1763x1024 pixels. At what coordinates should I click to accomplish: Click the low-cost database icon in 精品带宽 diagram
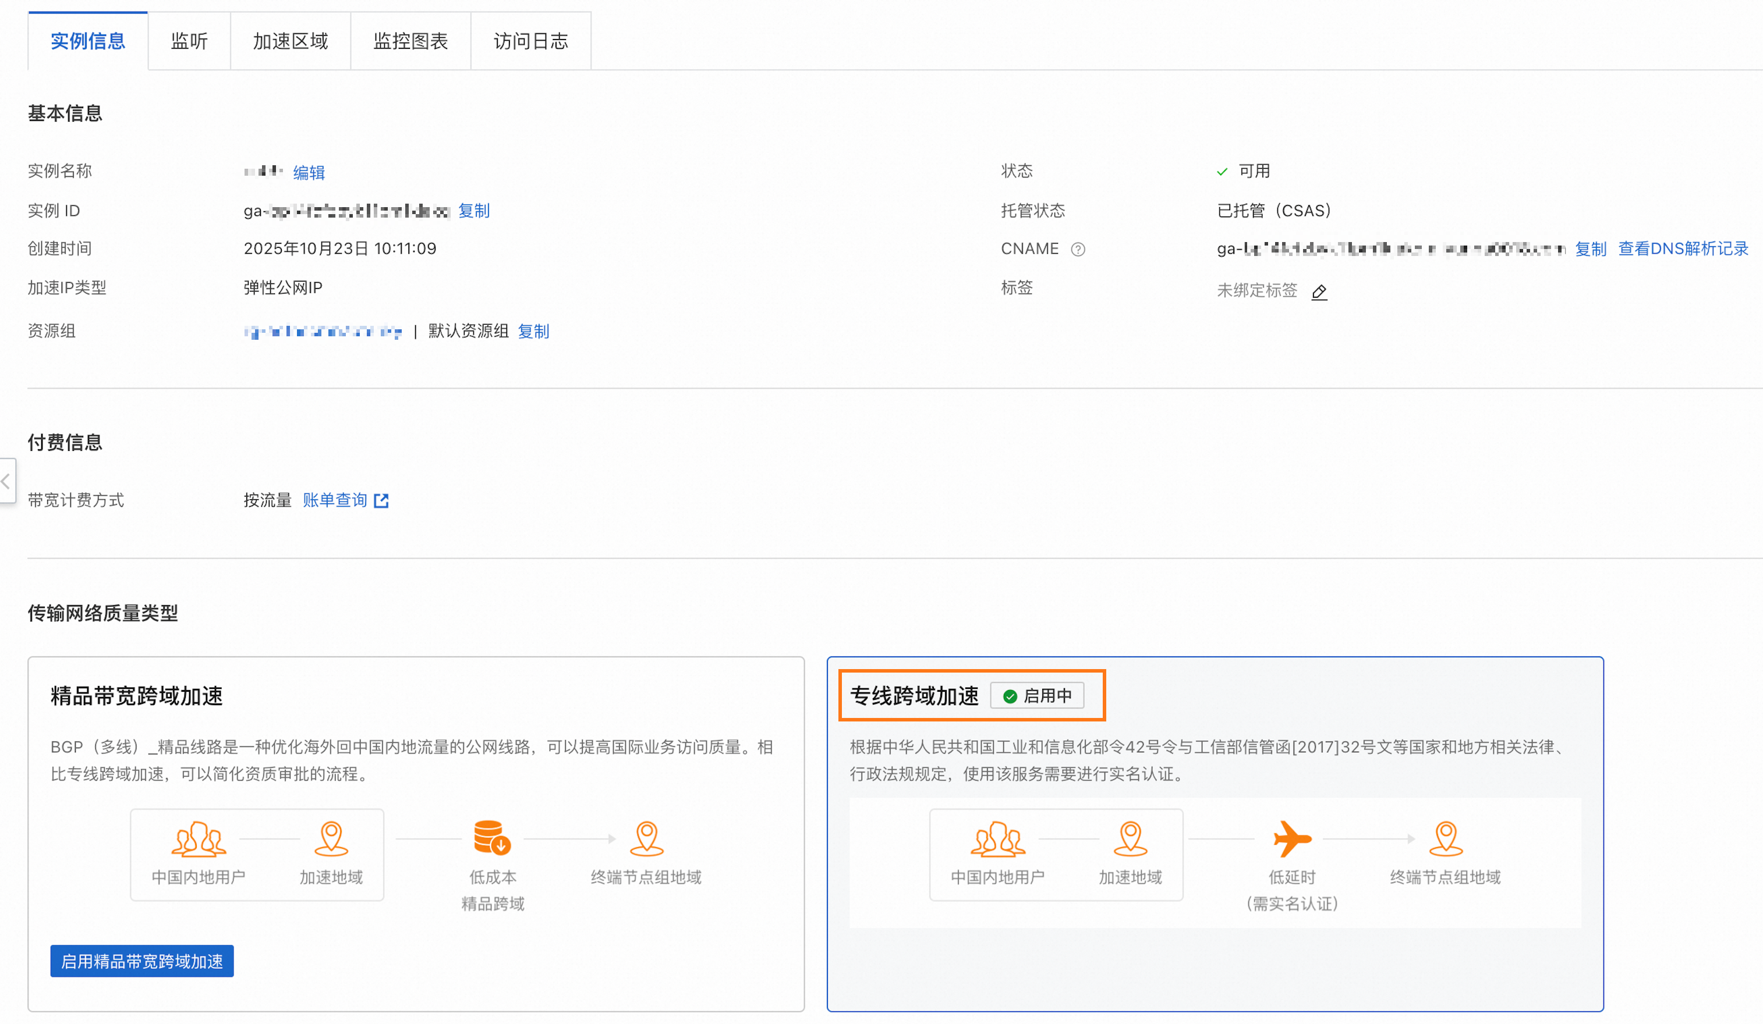[x=492, y=837]
